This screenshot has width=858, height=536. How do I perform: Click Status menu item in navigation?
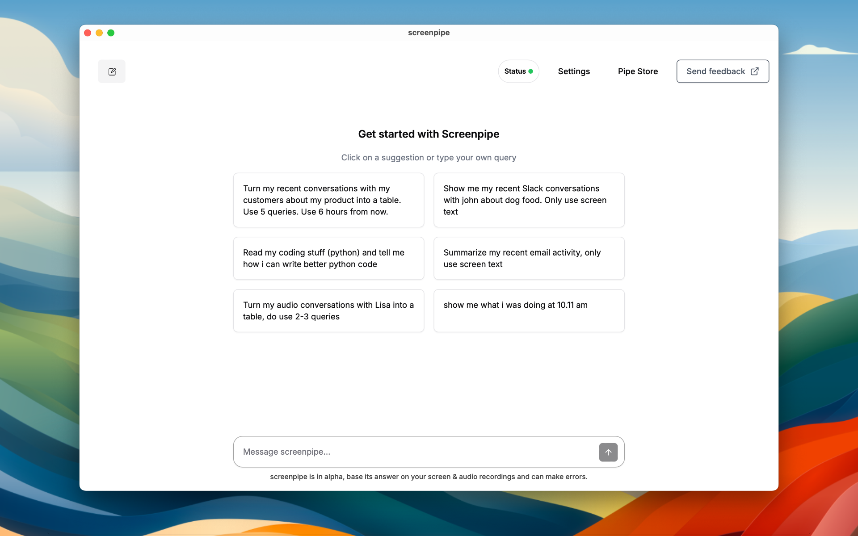click(x=518, y=71)
